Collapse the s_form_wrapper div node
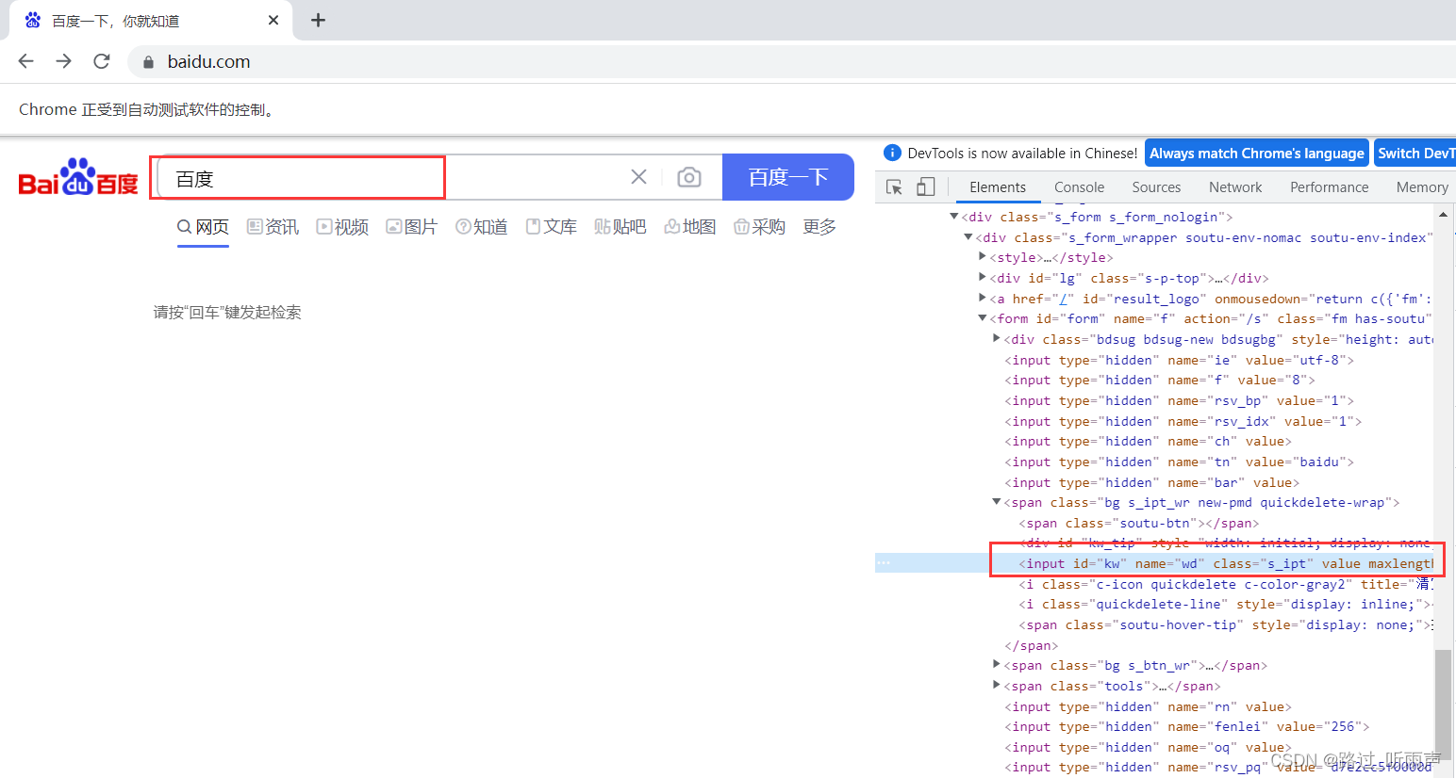The height and width of the screenshot is (778, 1456). (968, 237)
